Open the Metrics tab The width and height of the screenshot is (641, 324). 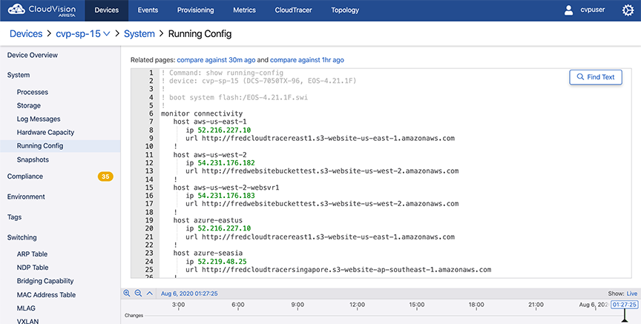coord(245,10)
